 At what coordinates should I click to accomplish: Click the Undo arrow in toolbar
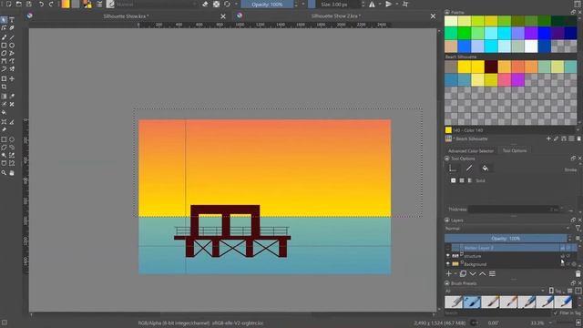pos(41,4)
